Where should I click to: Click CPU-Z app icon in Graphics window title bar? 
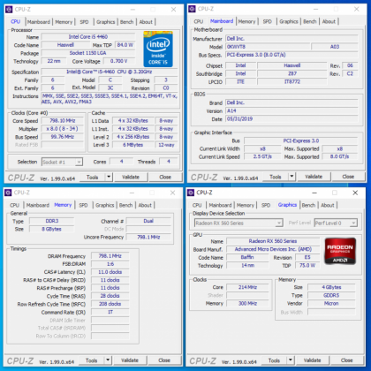pyautogui.click(x=191, y=193)
